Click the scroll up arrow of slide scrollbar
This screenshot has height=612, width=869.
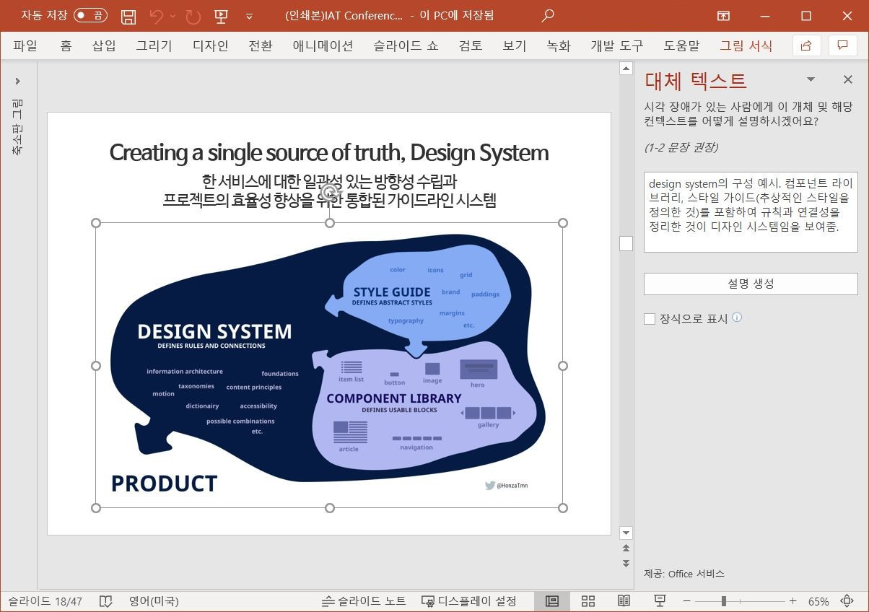[626, 69]
